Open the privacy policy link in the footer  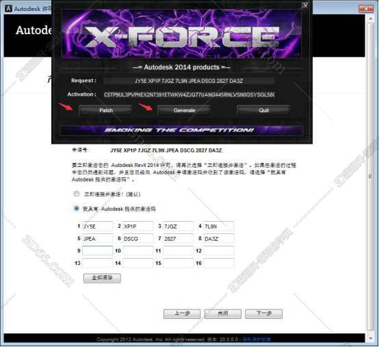point(257,339)
